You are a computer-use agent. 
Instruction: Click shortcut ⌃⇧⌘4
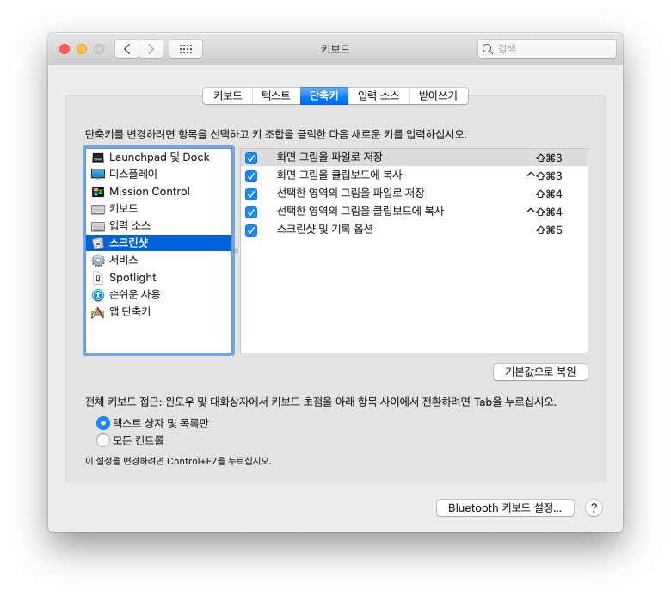[x=545, y=212]
